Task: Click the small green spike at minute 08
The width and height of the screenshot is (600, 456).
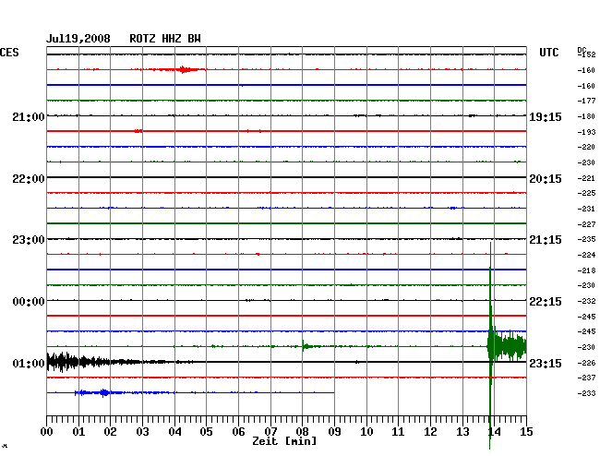Action: click(x=305, y=346)
